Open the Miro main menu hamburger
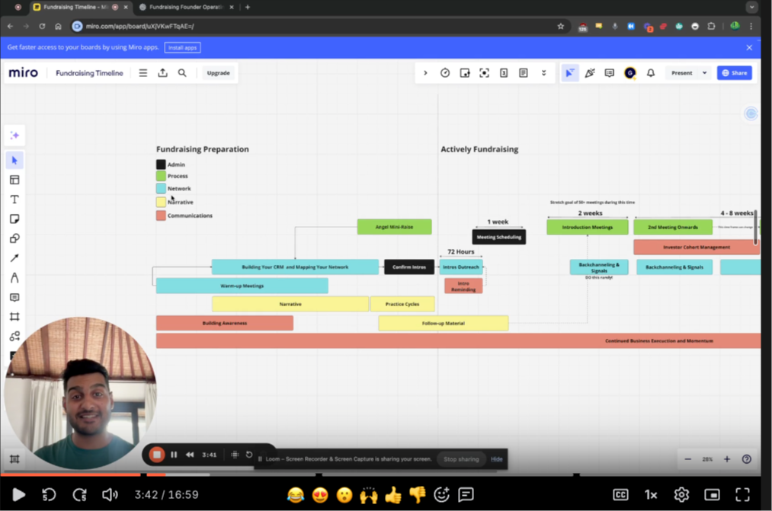 click(143, 73)
